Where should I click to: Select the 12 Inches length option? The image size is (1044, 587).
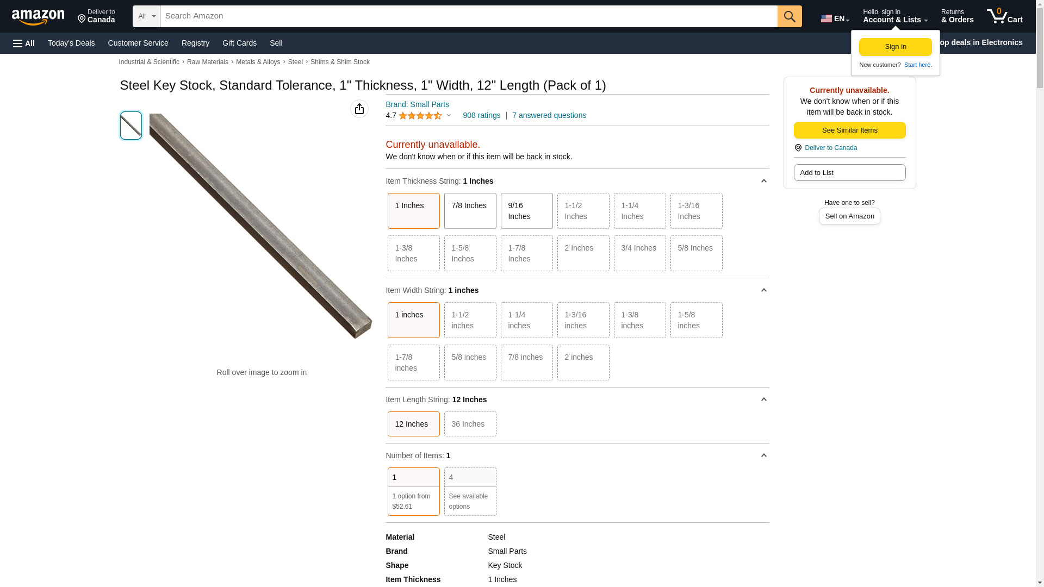click(413, 424)
